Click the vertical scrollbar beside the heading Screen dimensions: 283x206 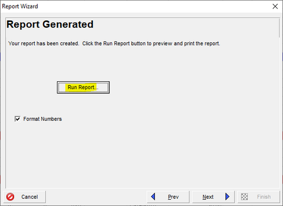point(279,28)
